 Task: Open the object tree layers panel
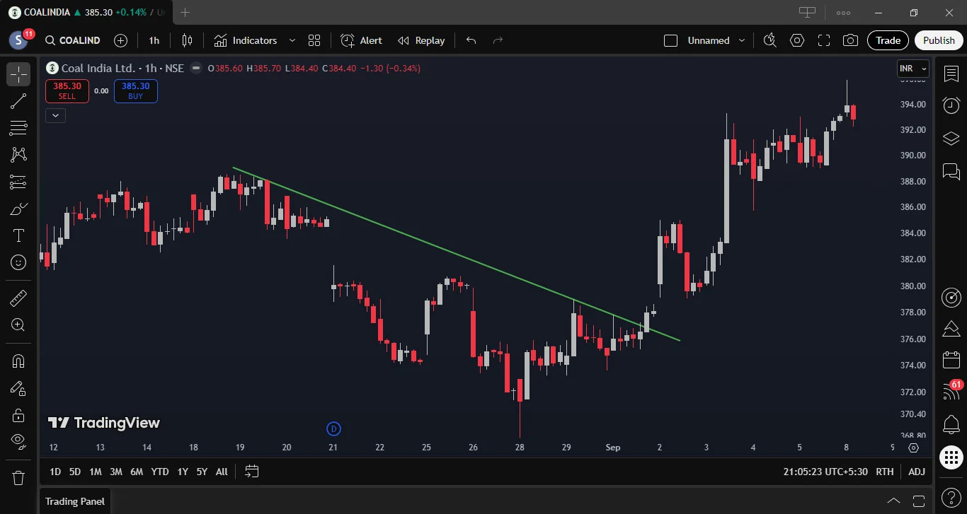pos(951,138)
